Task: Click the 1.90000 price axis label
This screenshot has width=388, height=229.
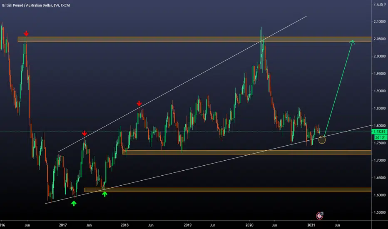Action: click(380, 91)
